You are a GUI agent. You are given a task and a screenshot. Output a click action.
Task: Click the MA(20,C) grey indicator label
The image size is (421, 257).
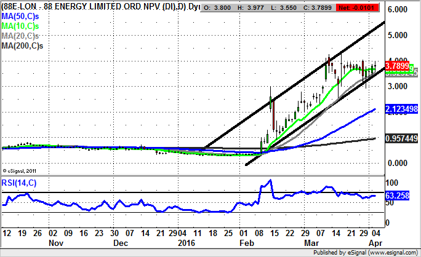[20, 36]
